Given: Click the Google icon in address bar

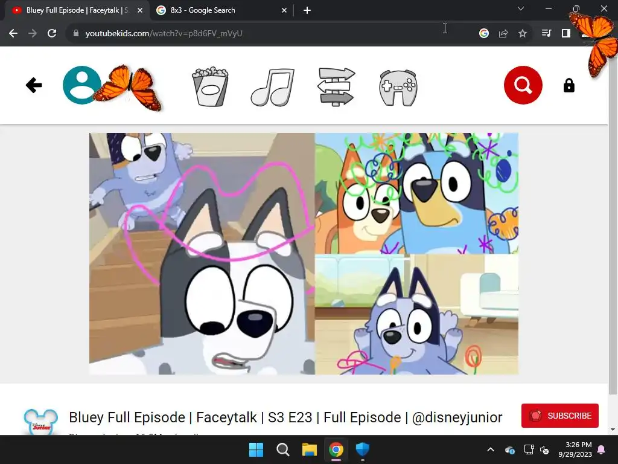Looking at the screenshot, I should (484, 33).
